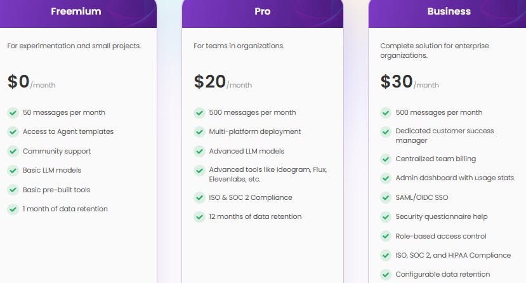Image resolution: width=526 pixels, height=283 pixels.
Task: Click the checkmark for Role-based access control
Action: click(x=386, y=236)
